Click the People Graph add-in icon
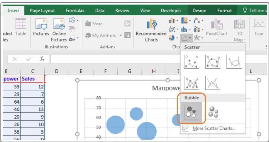Screen dimensions: 269x142 [127, 35]
